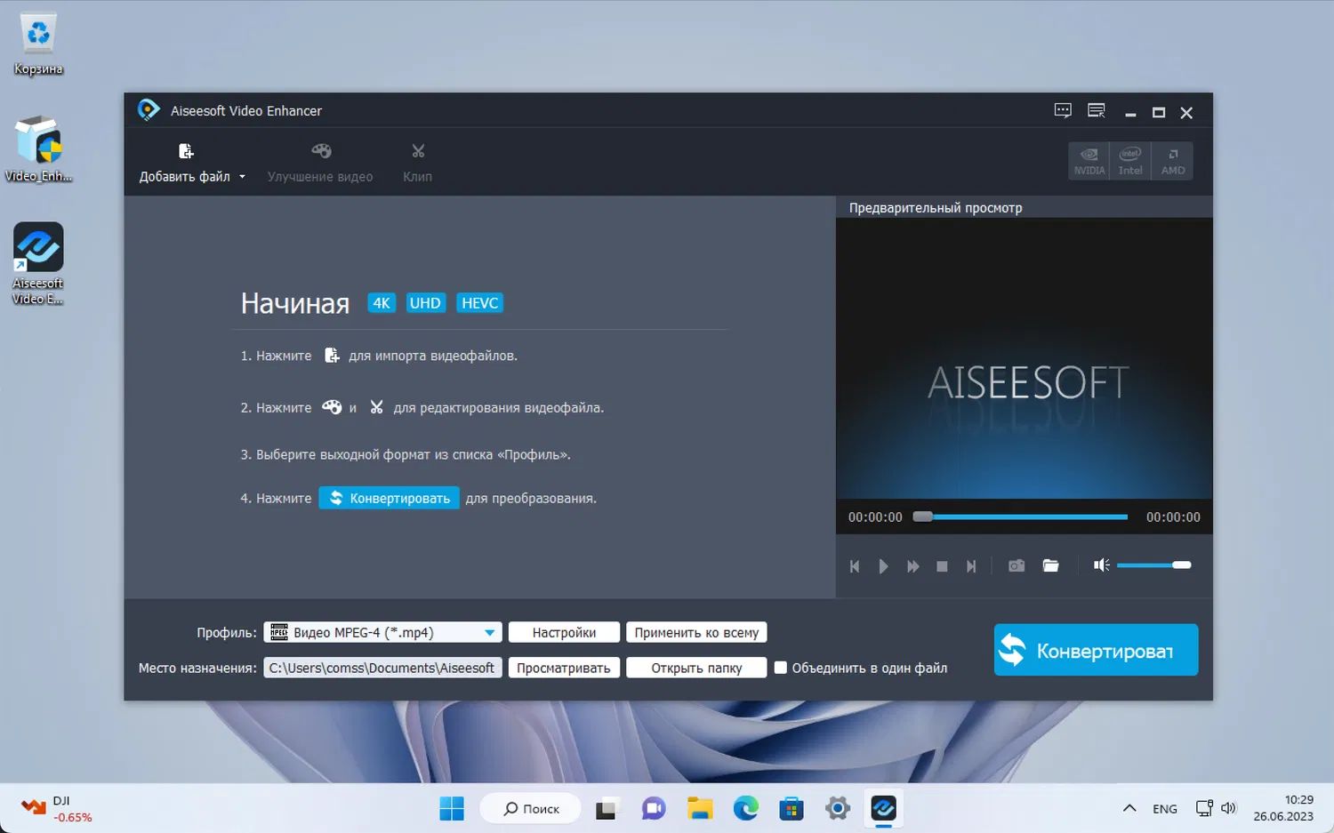Click the Add File toolbar button
Image resolution: width=1334 pixels, height=833 pixels.
(x=185, y=163)
